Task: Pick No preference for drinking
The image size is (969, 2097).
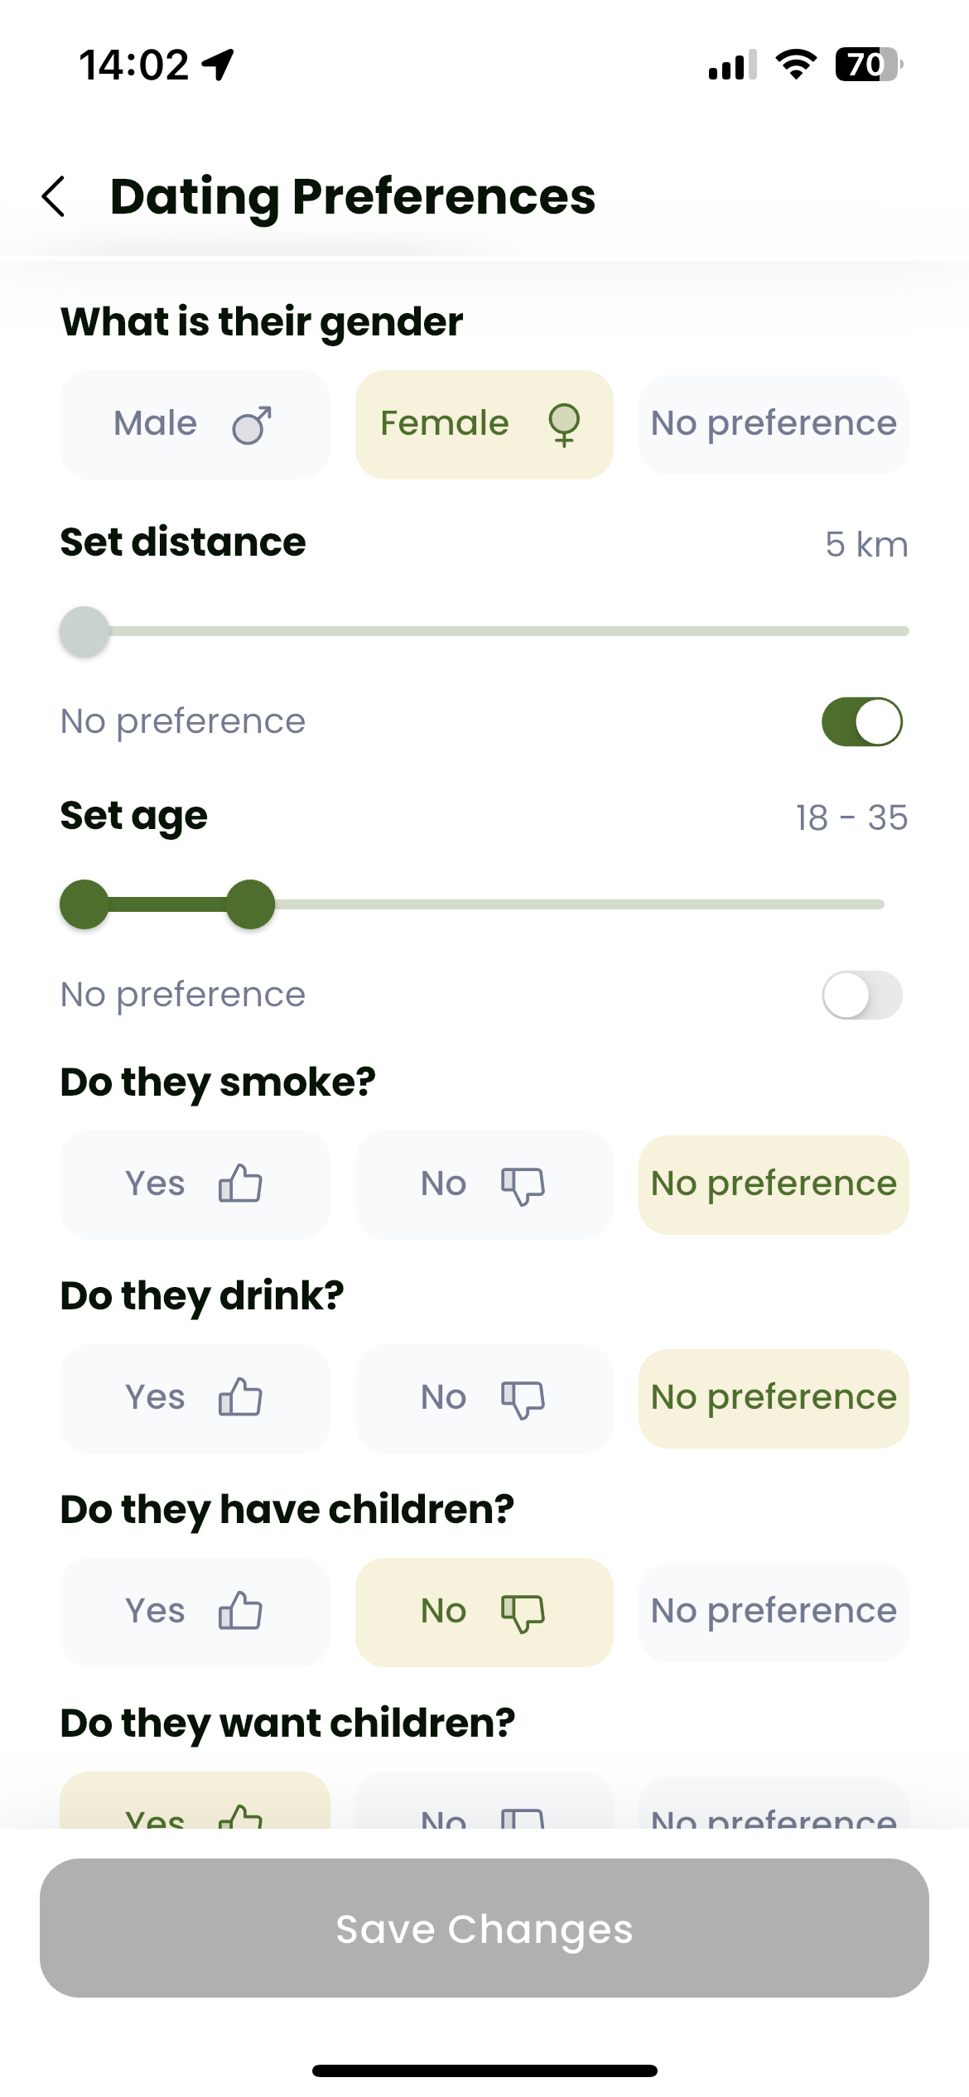Action: point(774,1398)
